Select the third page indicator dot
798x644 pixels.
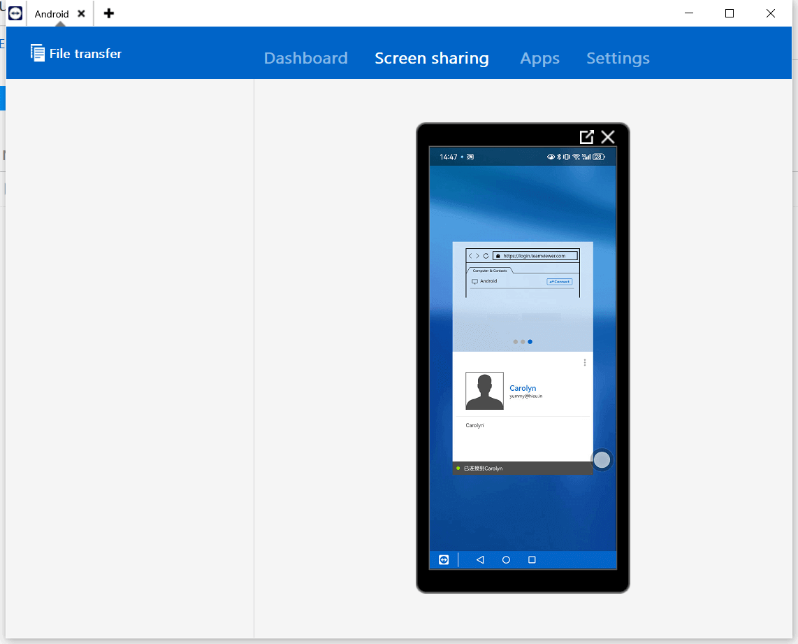[x=530, y=342]
